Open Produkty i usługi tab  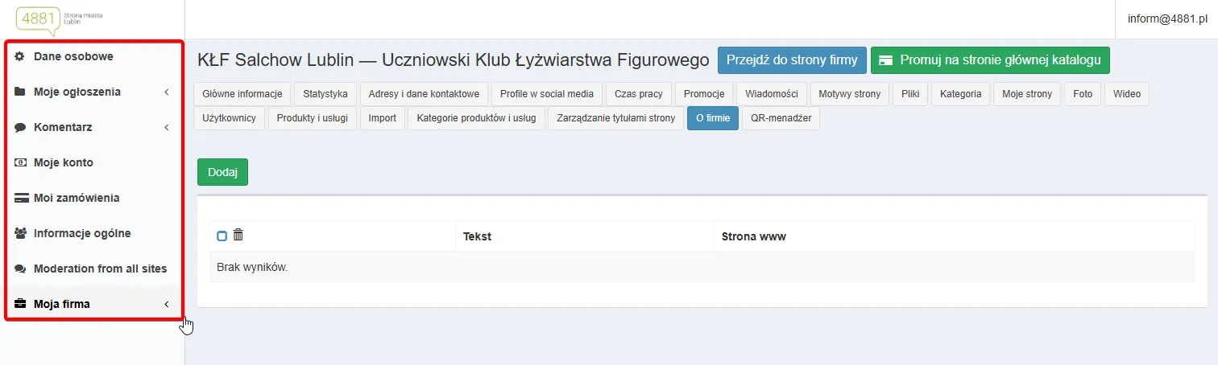tap(313, 118)
